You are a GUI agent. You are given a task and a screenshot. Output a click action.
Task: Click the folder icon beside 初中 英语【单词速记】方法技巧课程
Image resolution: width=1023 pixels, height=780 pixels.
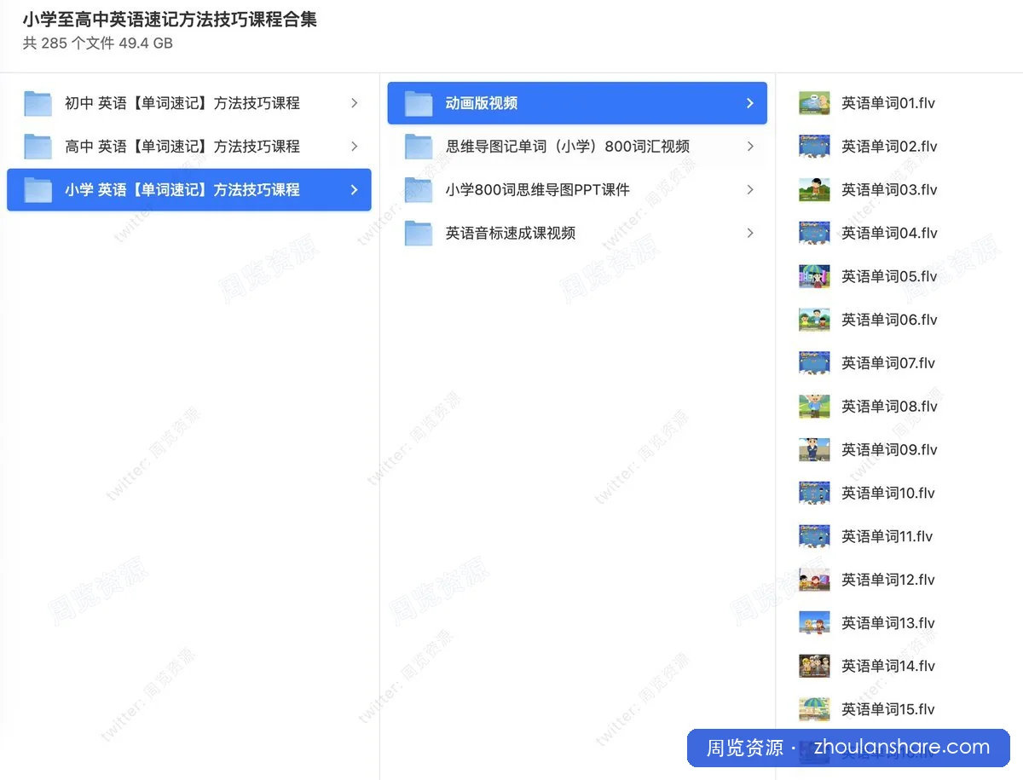pyautogui.click(x=38, y=103)
